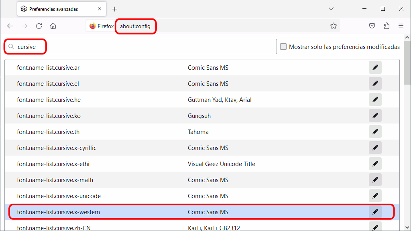Bookmark this page with the star
Image resolution: width=411 pixels, height=231 pixels.
tap(334, 26)
